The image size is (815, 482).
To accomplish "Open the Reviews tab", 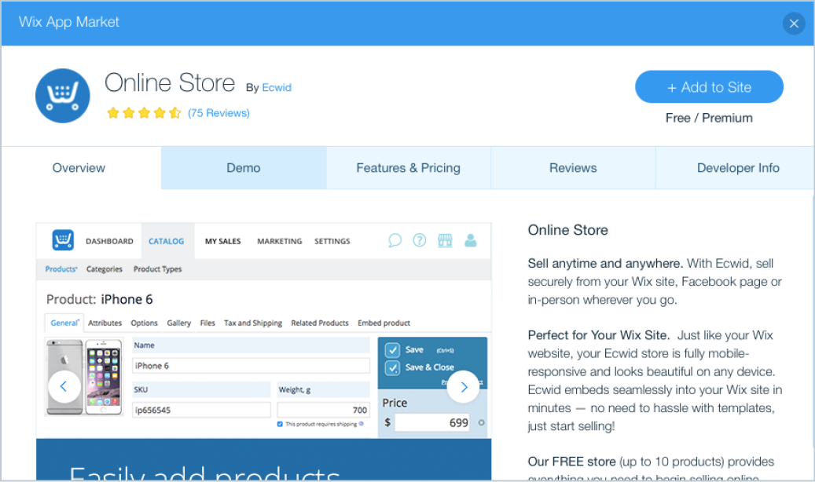I will pos(573,168).
